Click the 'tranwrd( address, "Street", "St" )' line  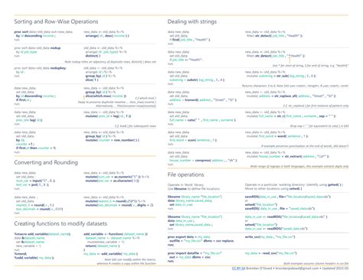coord(203,100)
